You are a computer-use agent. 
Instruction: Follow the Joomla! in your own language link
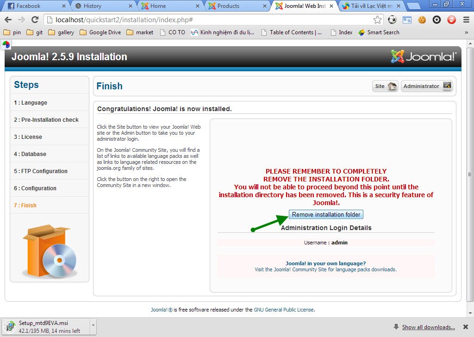[325, 263]
